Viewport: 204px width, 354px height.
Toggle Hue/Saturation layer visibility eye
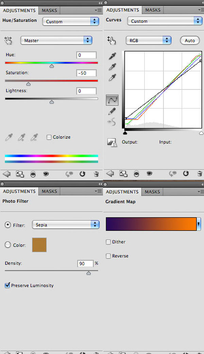tap(46, 174)
